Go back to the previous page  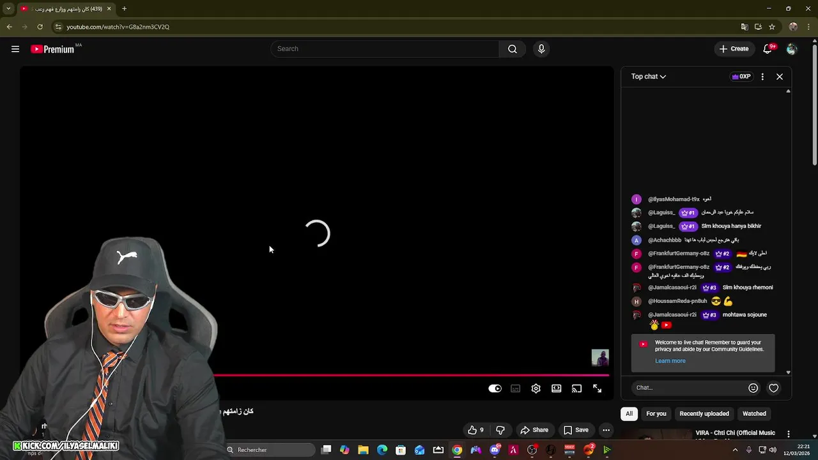pyautogui.click(x=9, y=27)
